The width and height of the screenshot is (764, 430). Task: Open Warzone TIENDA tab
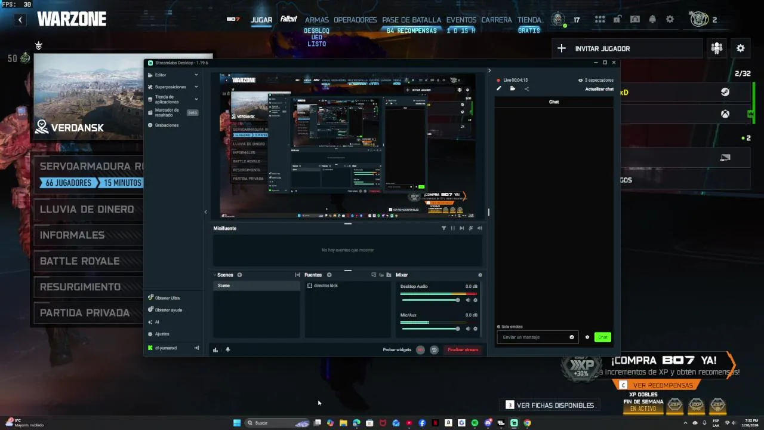pyautogui.click(x=529, y=20)
